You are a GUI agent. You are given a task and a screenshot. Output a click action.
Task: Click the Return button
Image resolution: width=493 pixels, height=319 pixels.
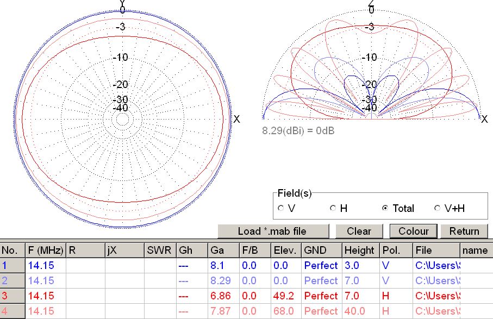point(464,231)
